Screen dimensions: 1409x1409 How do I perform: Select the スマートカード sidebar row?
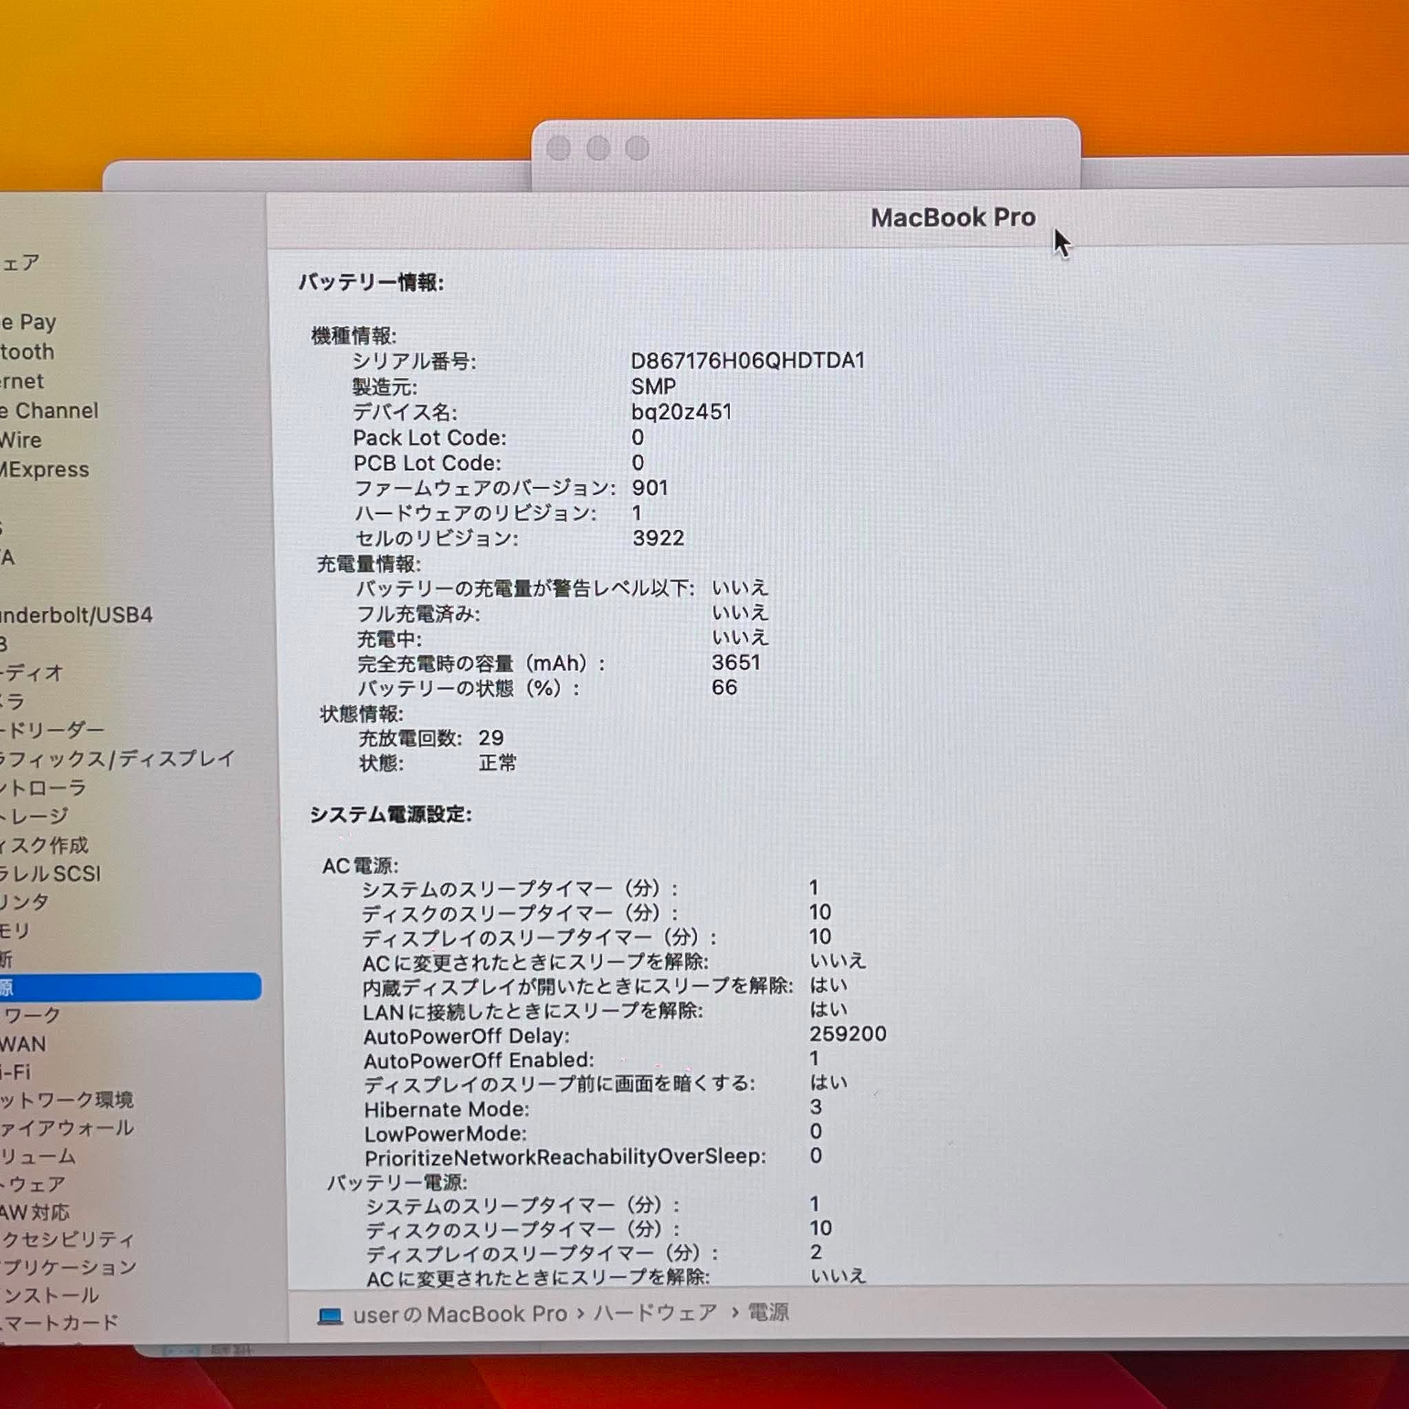pos(59,1322)
